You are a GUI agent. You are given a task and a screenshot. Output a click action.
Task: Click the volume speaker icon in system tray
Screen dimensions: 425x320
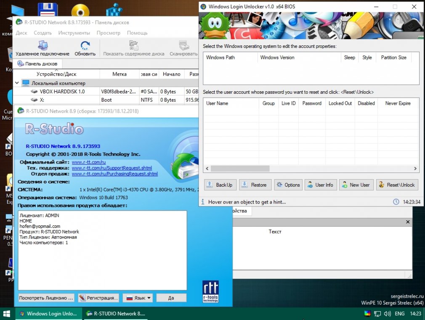click(387, 314)
